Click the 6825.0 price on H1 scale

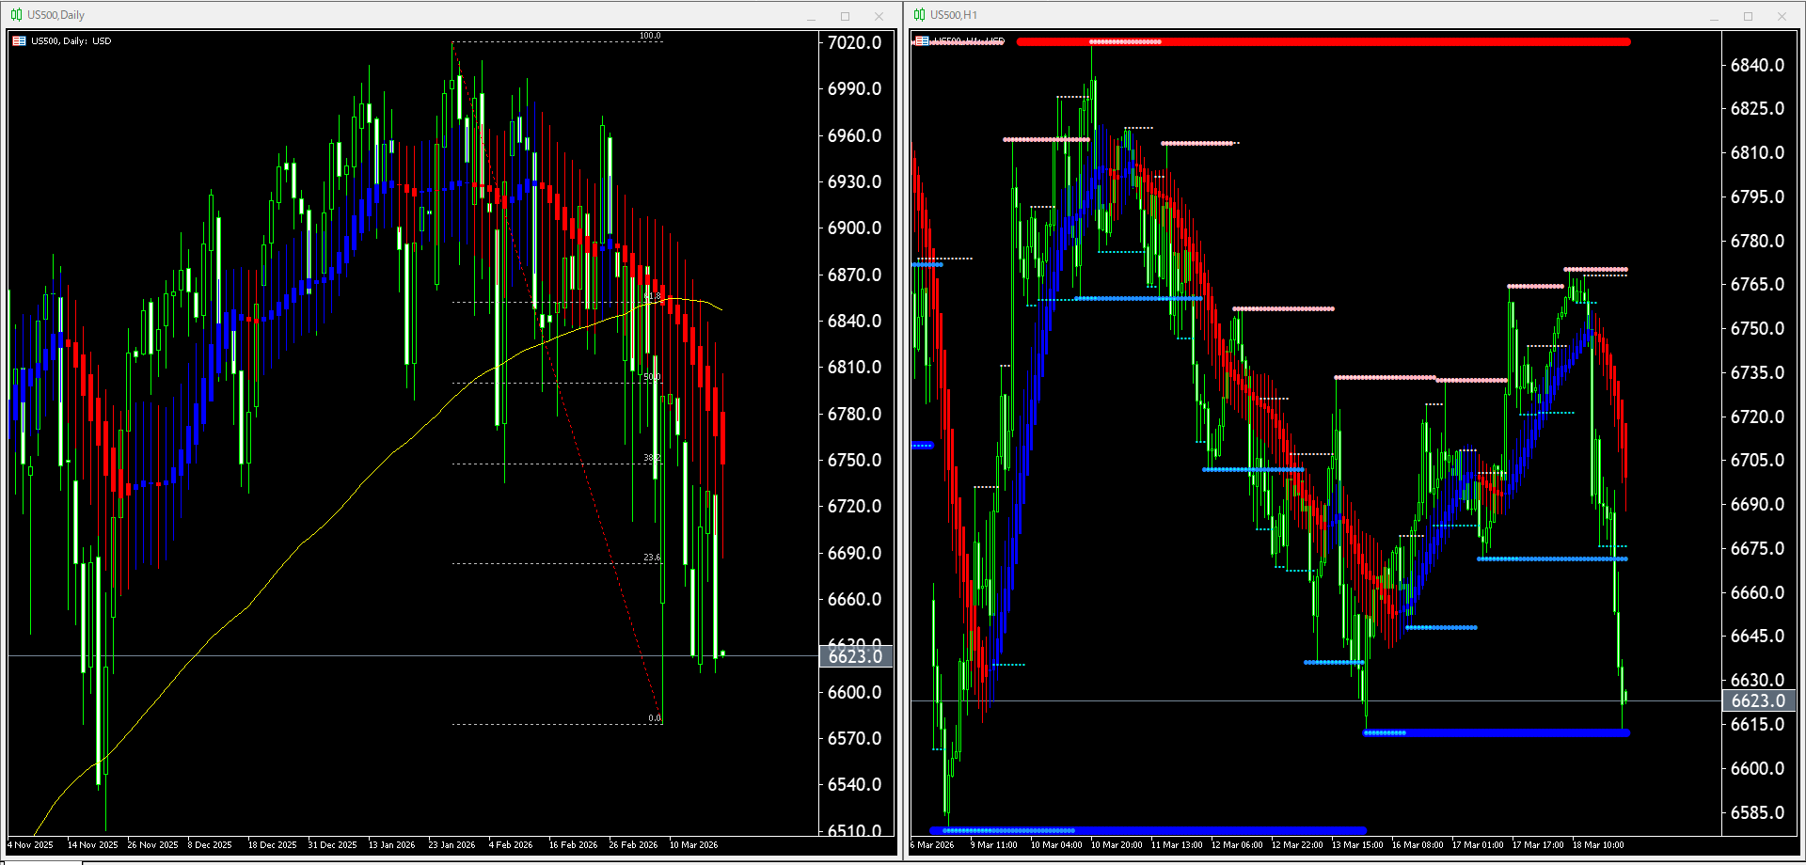click(x=1757, y=108)
